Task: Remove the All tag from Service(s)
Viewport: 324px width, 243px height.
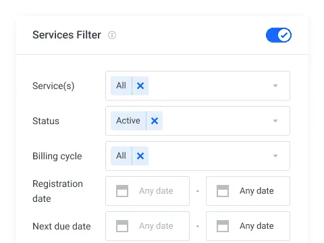Action: [x=140, y=86]
